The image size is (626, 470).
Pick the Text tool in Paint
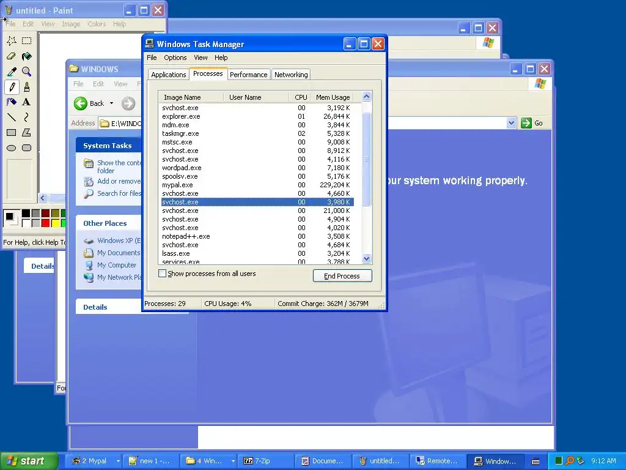click(x=27, y=102)
